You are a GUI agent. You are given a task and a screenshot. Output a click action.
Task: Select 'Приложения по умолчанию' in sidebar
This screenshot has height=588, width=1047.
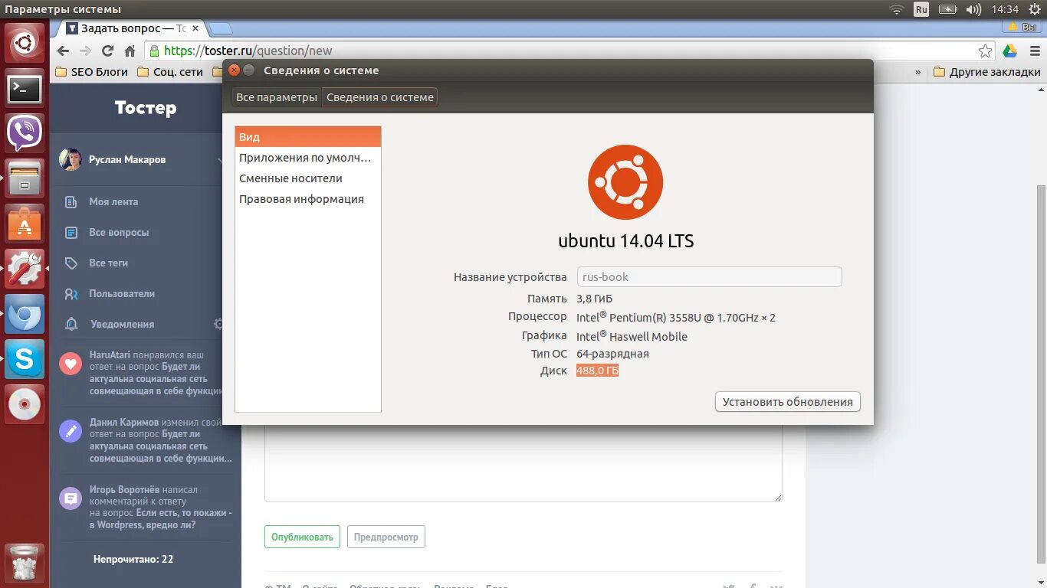pyautogui.click(x=308, y=158)
